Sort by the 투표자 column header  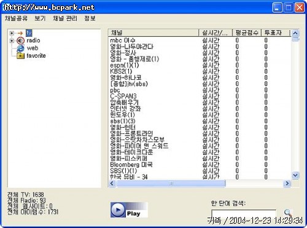(276, 33)
